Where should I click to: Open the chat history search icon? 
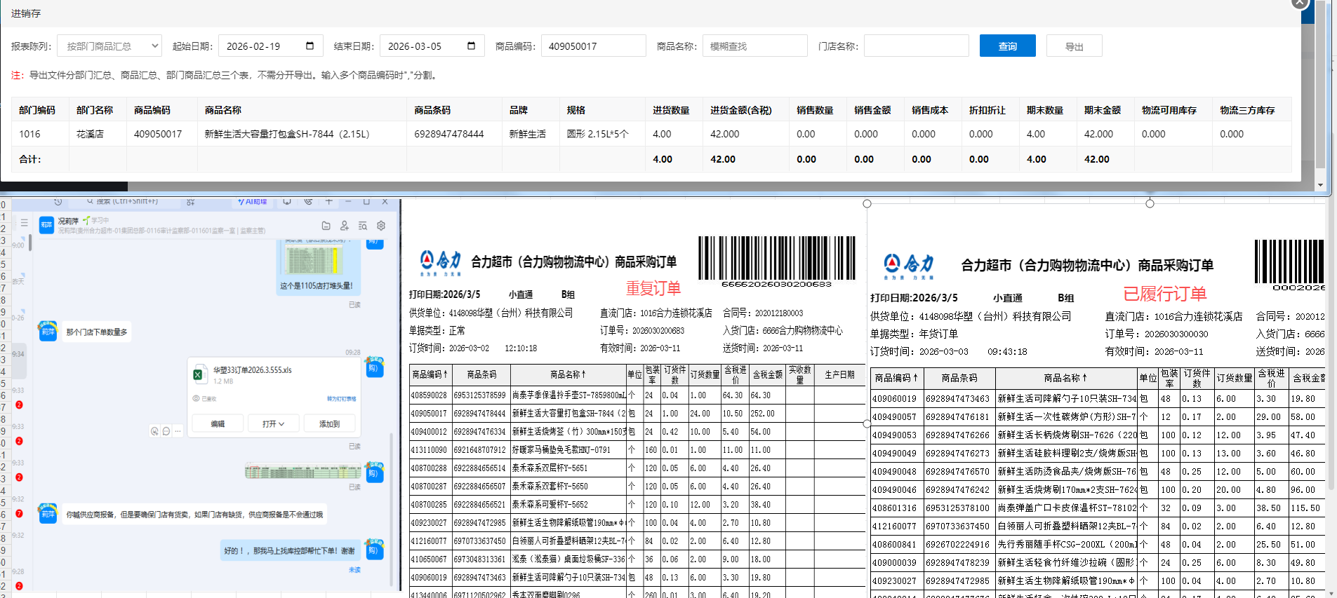pos(363,226)
